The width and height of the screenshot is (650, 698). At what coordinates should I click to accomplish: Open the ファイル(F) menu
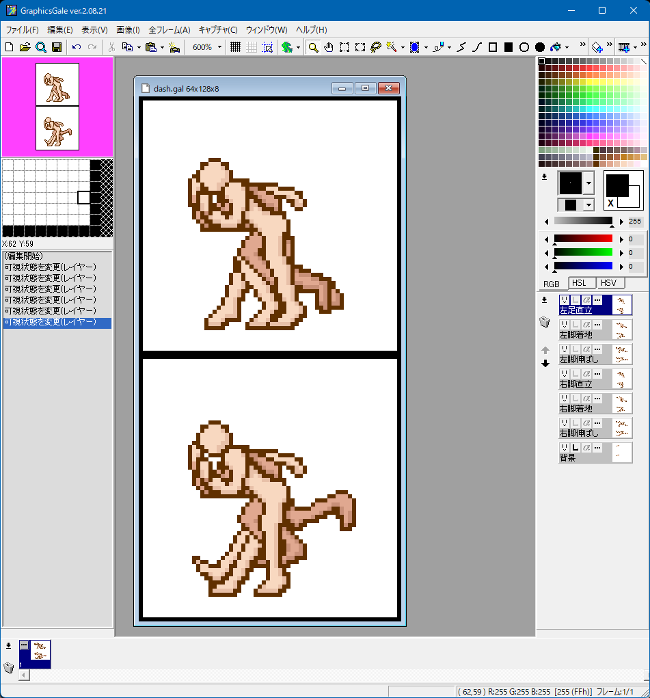(x=23, y=30)
